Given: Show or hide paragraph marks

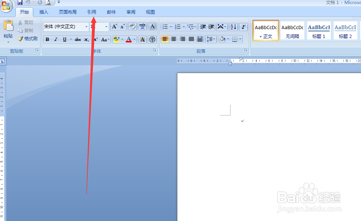Looking at the screenshot, I should (x=243, y=27).
